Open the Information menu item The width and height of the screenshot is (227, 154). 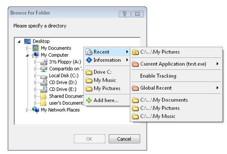pos(107,60)
